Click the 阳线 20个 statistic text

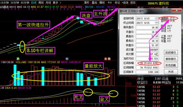(166, 26)
